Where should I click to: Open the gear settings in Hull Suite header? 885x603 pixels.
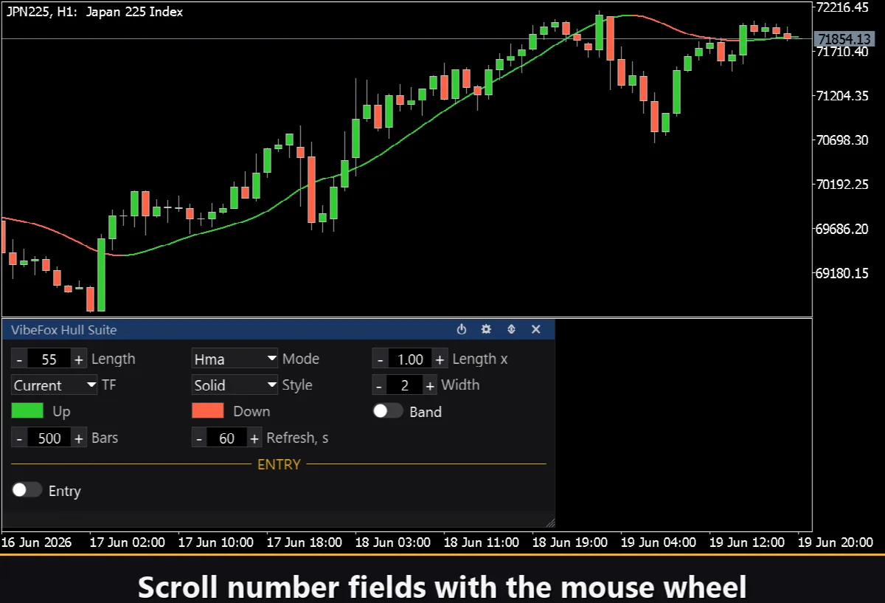pyautogui.click(x=486, y=329)
